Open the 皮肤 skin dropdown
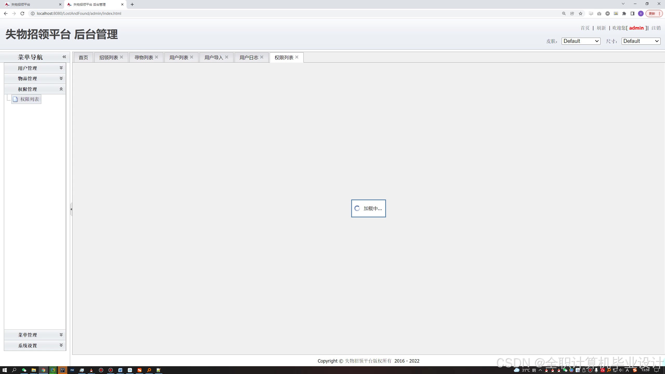The width and height of the screenshot is (665, 374). click(581, 41)
